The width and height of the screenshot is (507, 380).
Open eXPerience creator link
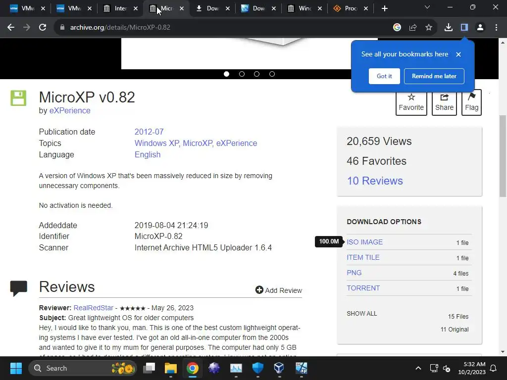(70, 110)
